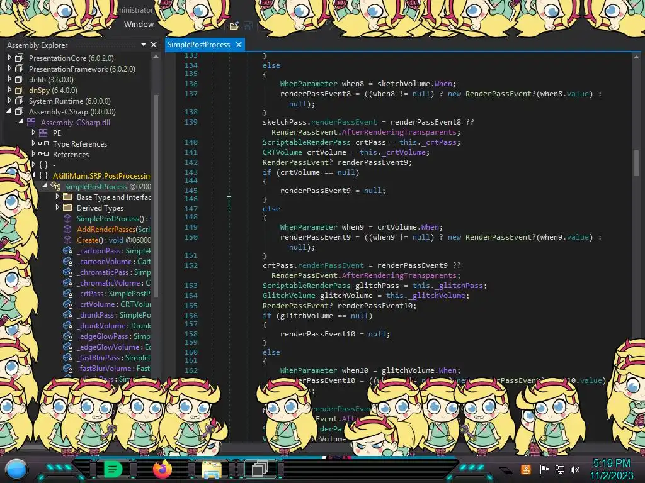Click ScriptableRenderPass type on line 153
This screenshot has height=483, width=645.
(307, 286)
